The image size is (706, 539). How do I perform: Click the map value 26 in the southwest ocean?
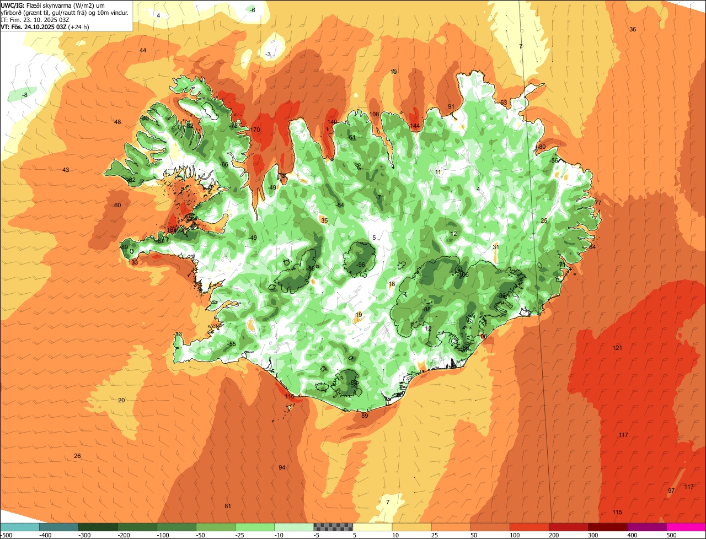pos(77,456)
